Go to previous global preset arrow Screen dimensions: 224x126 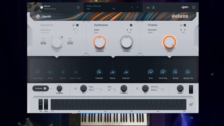pyautogui.click(x=132, y=7)
